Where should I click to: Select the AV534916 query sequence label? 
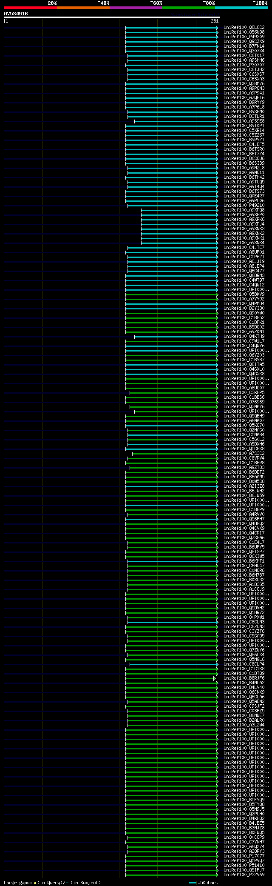16,14
